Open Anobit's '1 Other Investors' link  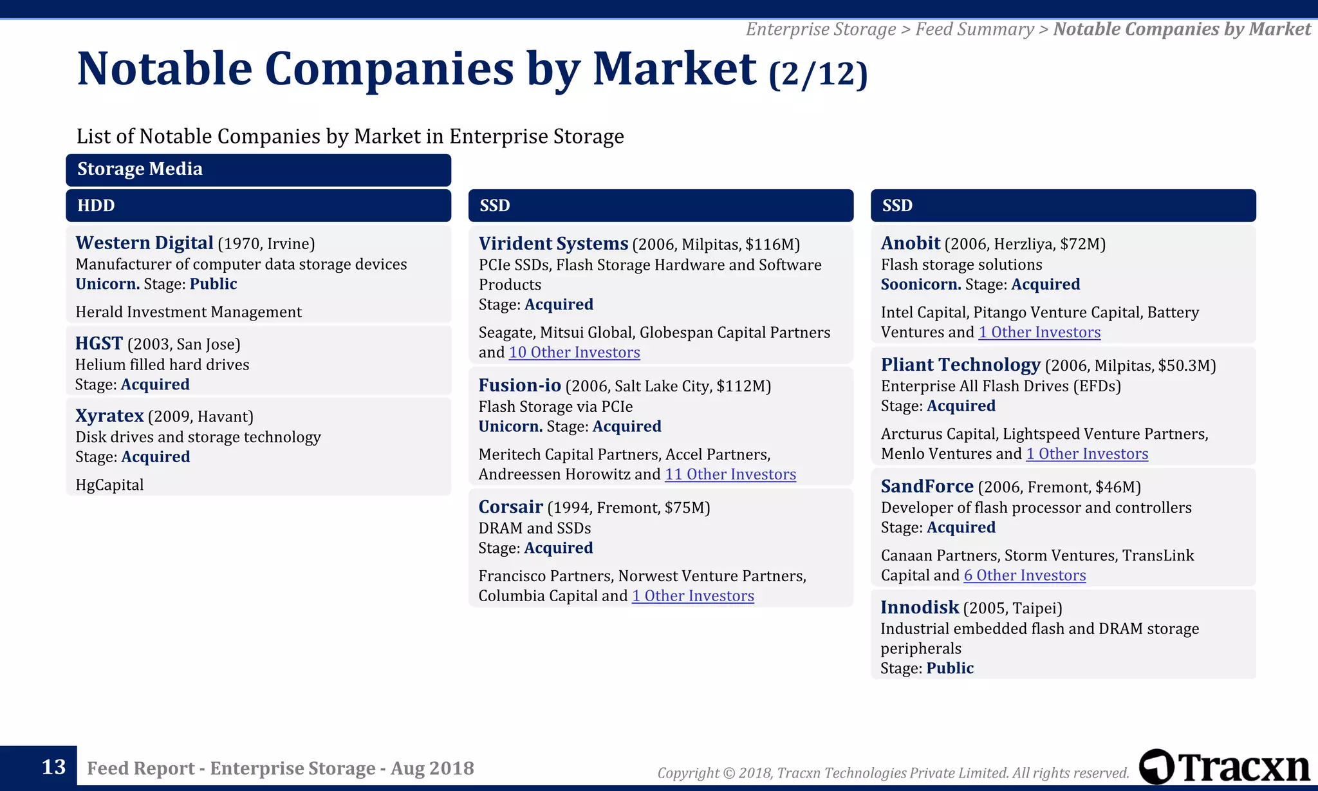[x=1039, y=332]
